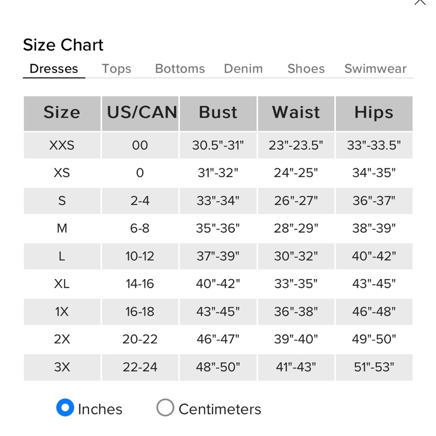Open the Shoes size tab
This screenshot has width=436, height=436.
point(306,69)
